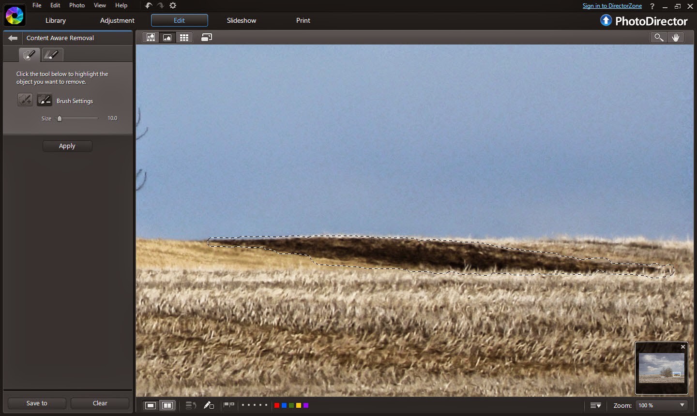Viewport: 697px width, 416px height.
Task: Choose the add-to-selection brush tool
Action: pyautogui.click(x=25, y=100)
